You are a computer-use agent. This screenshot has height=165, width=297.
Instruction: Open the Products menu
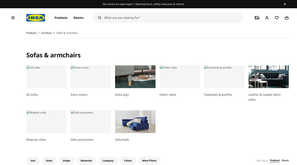pyautogui.click(x=61, y=18)
